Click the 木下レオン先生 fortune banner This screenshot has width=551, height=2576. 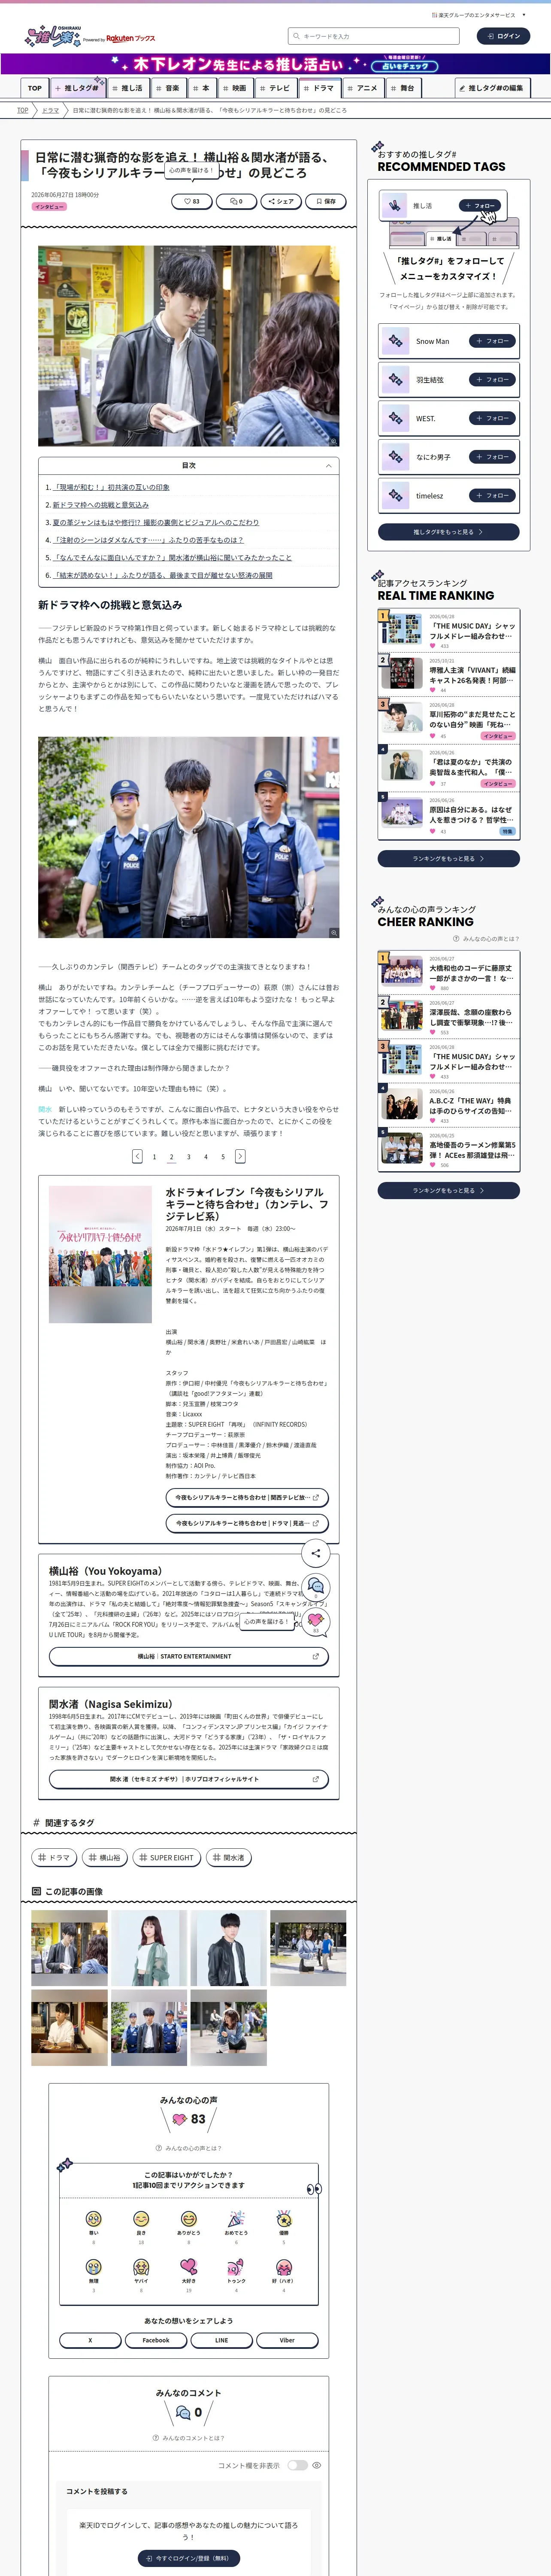275,64
